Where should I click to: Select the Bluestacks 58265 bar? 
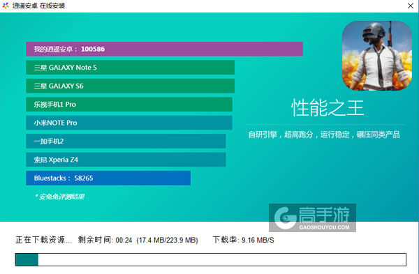click(x=108, y=178)
